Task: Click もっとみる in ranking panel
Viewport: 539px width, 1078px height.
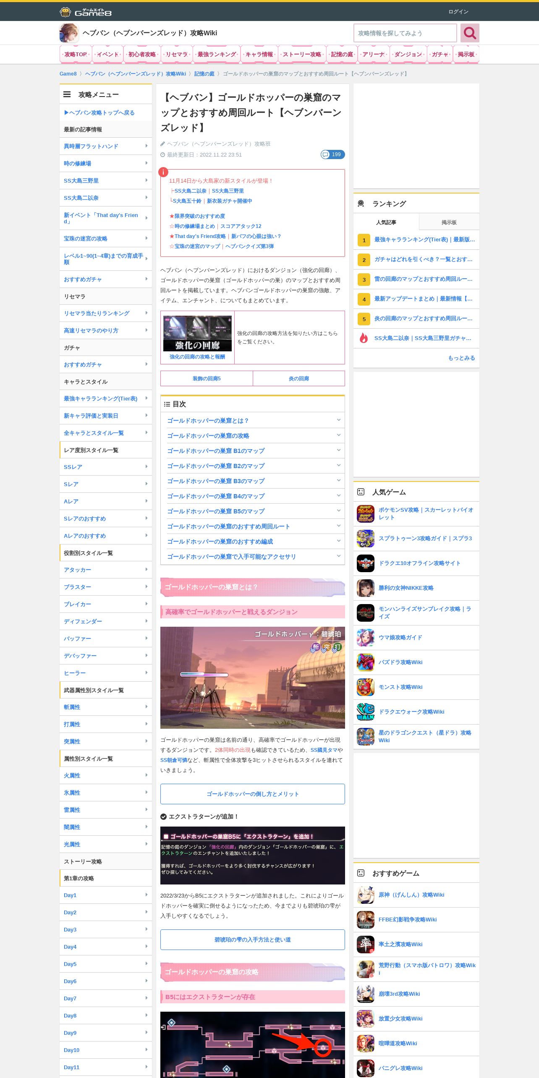Action: pos(461,358)
